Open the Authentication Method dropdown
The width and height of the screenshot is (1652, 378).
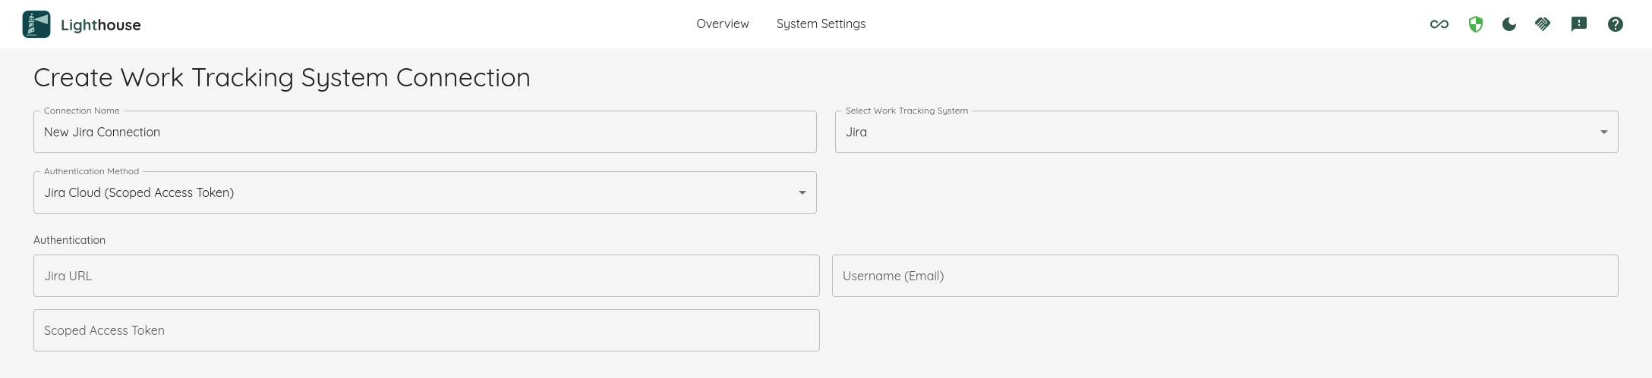tap(425, 192)
